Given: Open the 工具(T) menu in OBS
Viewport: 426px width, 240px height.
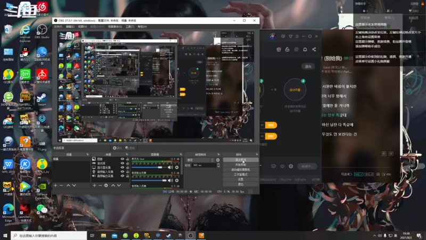Looking at the screenshot, I should [130, 27].
